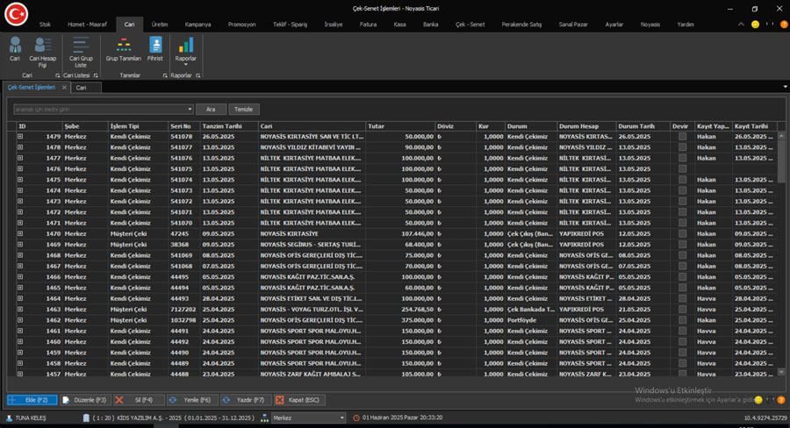Toggle Devir checkbox for ID 1477
The image size is (790, 428).
coord(682,158)
